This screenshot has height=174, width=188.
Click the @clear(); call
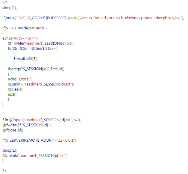click(16, 89)
